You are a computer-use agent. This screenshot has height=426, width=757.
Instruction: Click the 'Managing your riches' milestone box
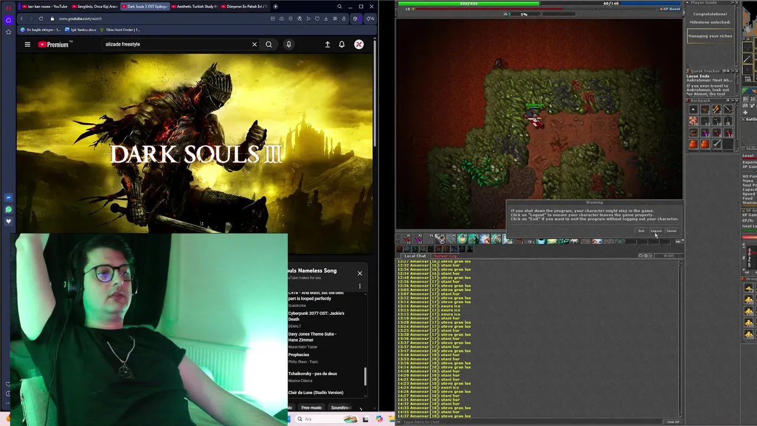coord(710,36)
